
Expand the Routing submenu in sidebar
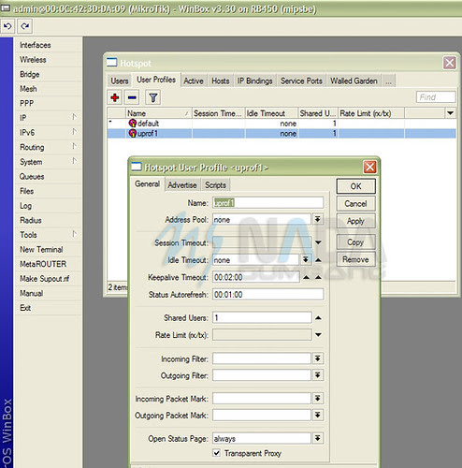74,146
